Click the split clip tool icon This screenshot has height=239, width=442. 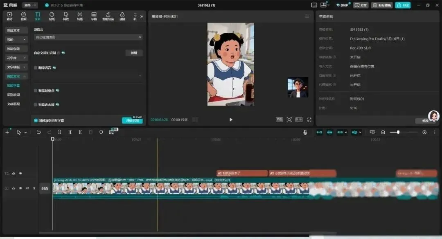point(59,132)
